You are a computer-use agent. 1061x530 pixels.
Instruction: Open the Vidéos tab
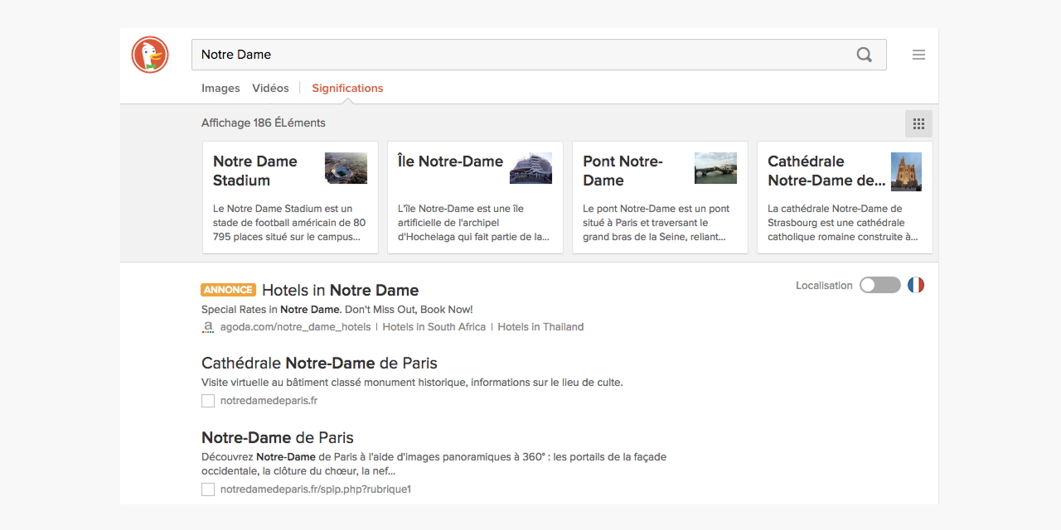pyautogui.click(x=270, y=88)
